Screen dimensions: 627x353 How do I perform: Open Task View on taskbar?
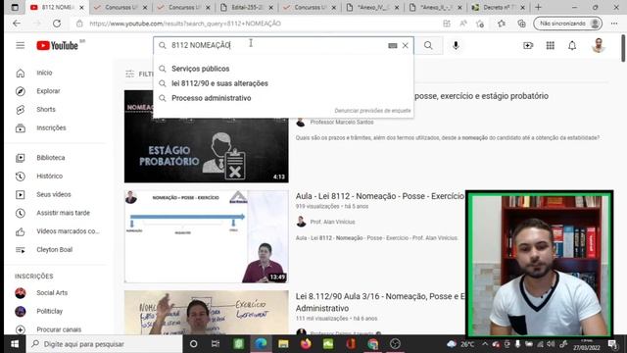[216, 344]
